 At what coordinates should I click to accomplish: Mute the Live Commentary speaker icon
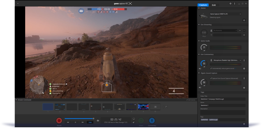point(200,69)
